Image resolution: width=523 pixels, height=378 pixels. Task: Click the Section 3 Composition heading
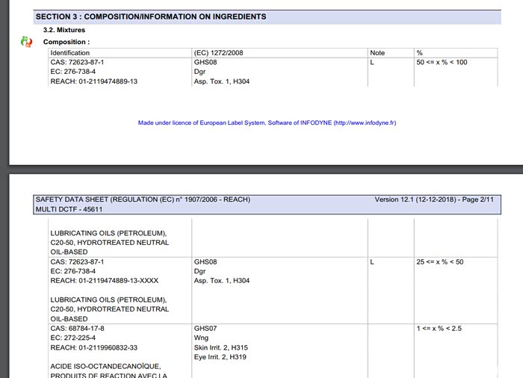coord(151,16)
